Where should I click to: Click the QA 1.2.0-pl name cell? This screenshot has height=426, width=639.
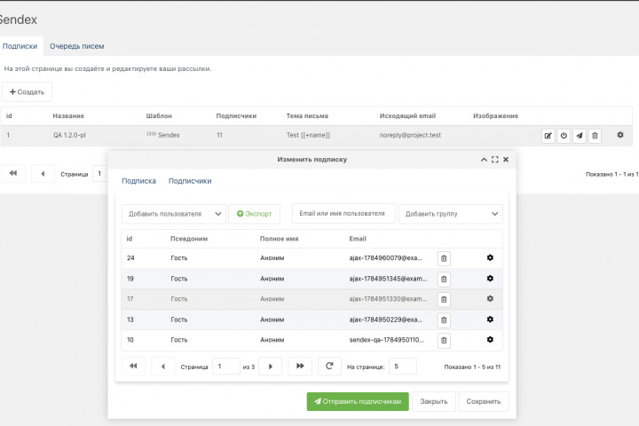[69, 135]
